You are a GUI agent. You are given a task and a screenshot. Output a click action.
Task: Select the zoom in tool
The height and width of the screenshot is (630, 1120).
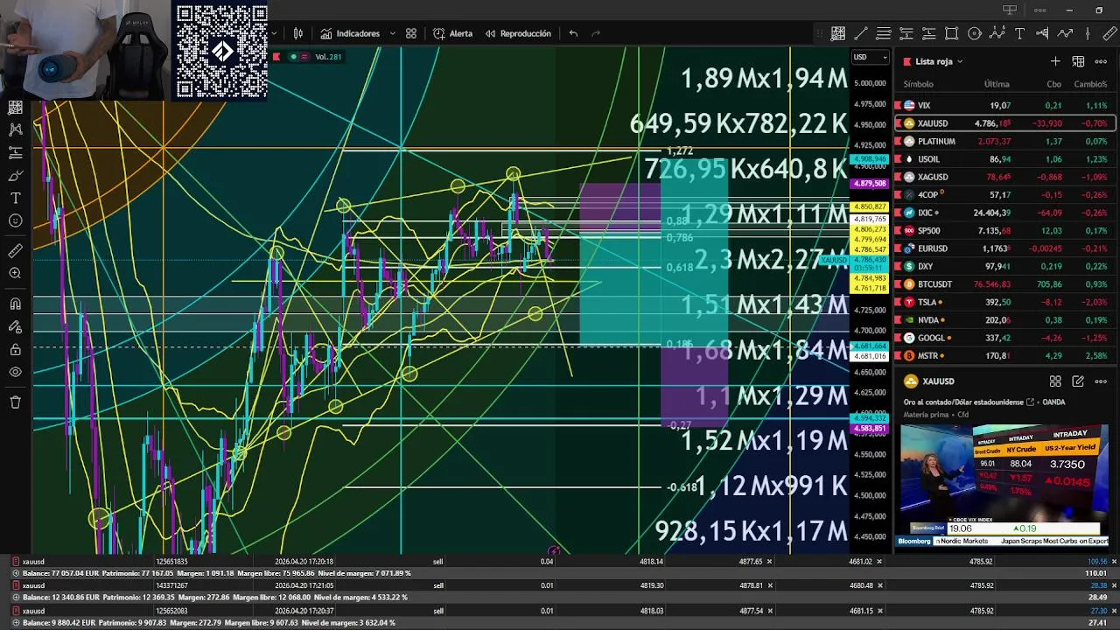15,274
